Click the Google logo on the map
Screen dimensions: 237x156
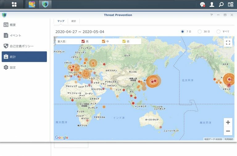pos(62,137)
